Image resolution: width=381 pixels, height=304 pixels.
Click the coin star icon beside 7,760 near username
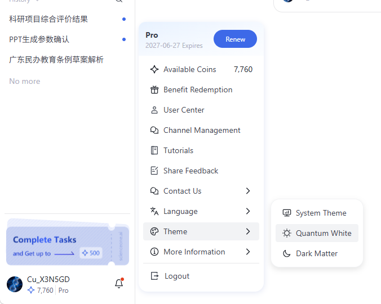coord(31,290)
